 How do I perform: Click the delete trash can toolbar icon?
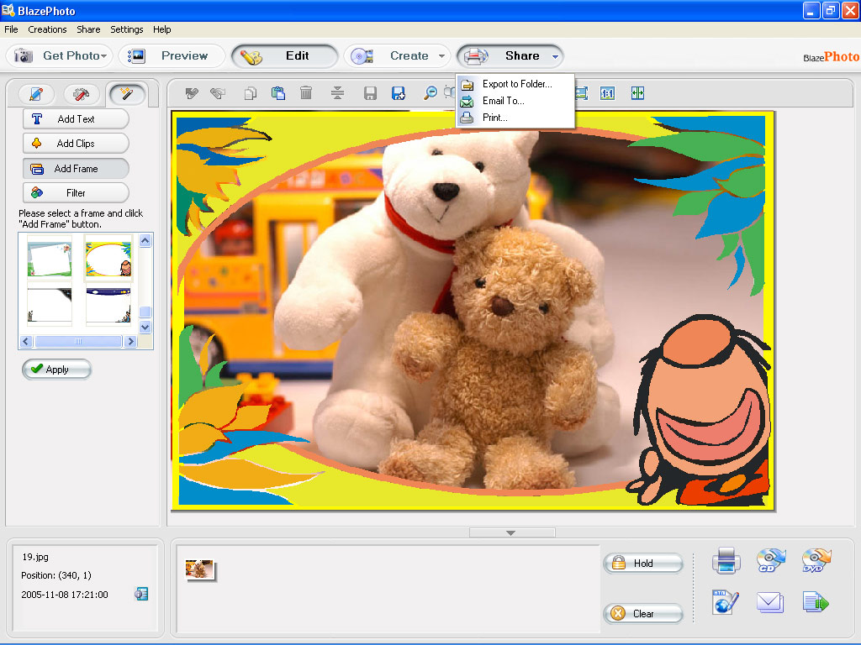(306, 93)
